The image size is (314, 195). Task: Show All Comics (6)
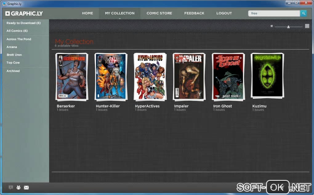point(17,31)
